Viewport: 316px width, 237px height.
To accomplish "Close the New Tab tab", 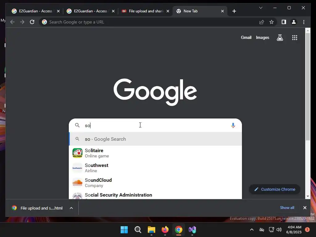I will click(x=222, y=11).
